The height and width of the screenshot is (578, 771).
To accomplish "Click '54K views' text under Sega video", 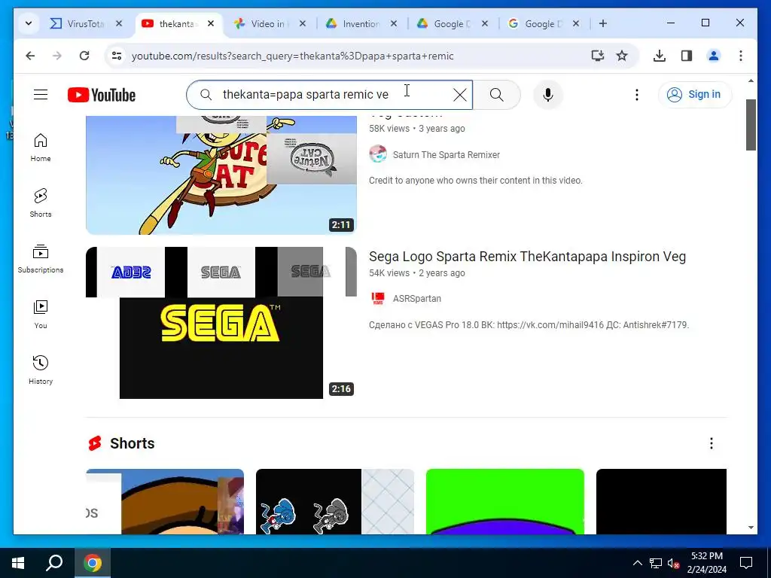I will pos(389,272).
